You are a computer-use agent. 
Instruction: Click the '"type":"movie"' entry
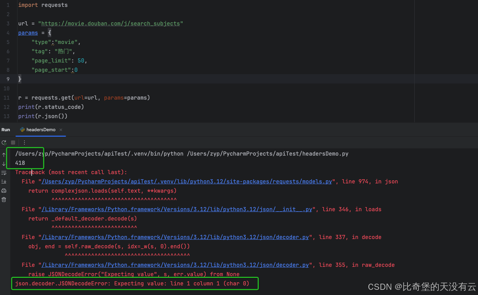click(x=56, y=42)
